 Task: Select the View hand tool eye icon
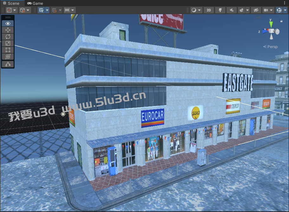[8, 23]
